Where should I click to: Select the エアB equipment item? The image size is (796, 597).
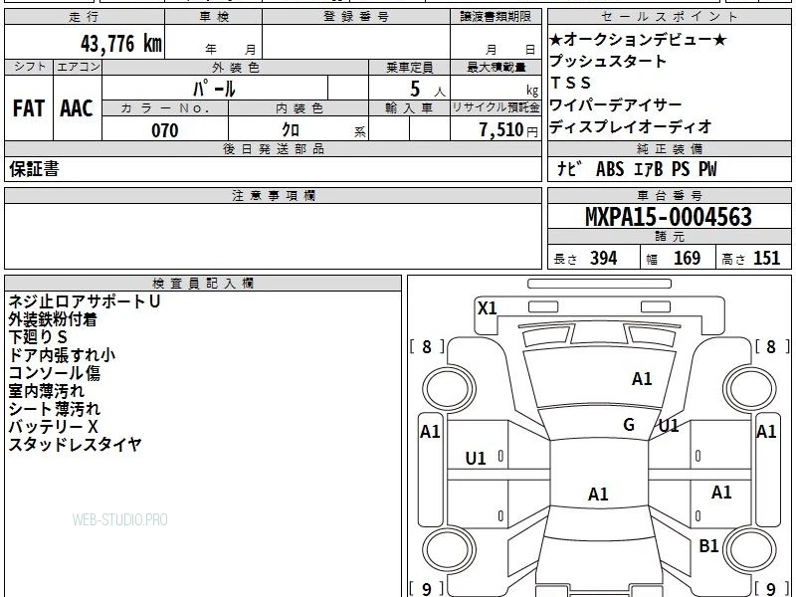[649, 169]
